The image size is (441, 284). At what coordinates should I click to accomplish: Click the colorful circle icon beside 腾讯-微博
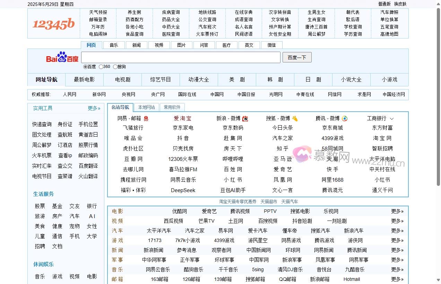coord(344,118)
